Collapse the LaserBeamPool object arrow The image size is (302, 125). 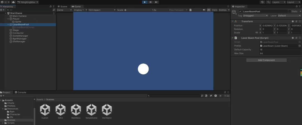click(x=8, y=24)
